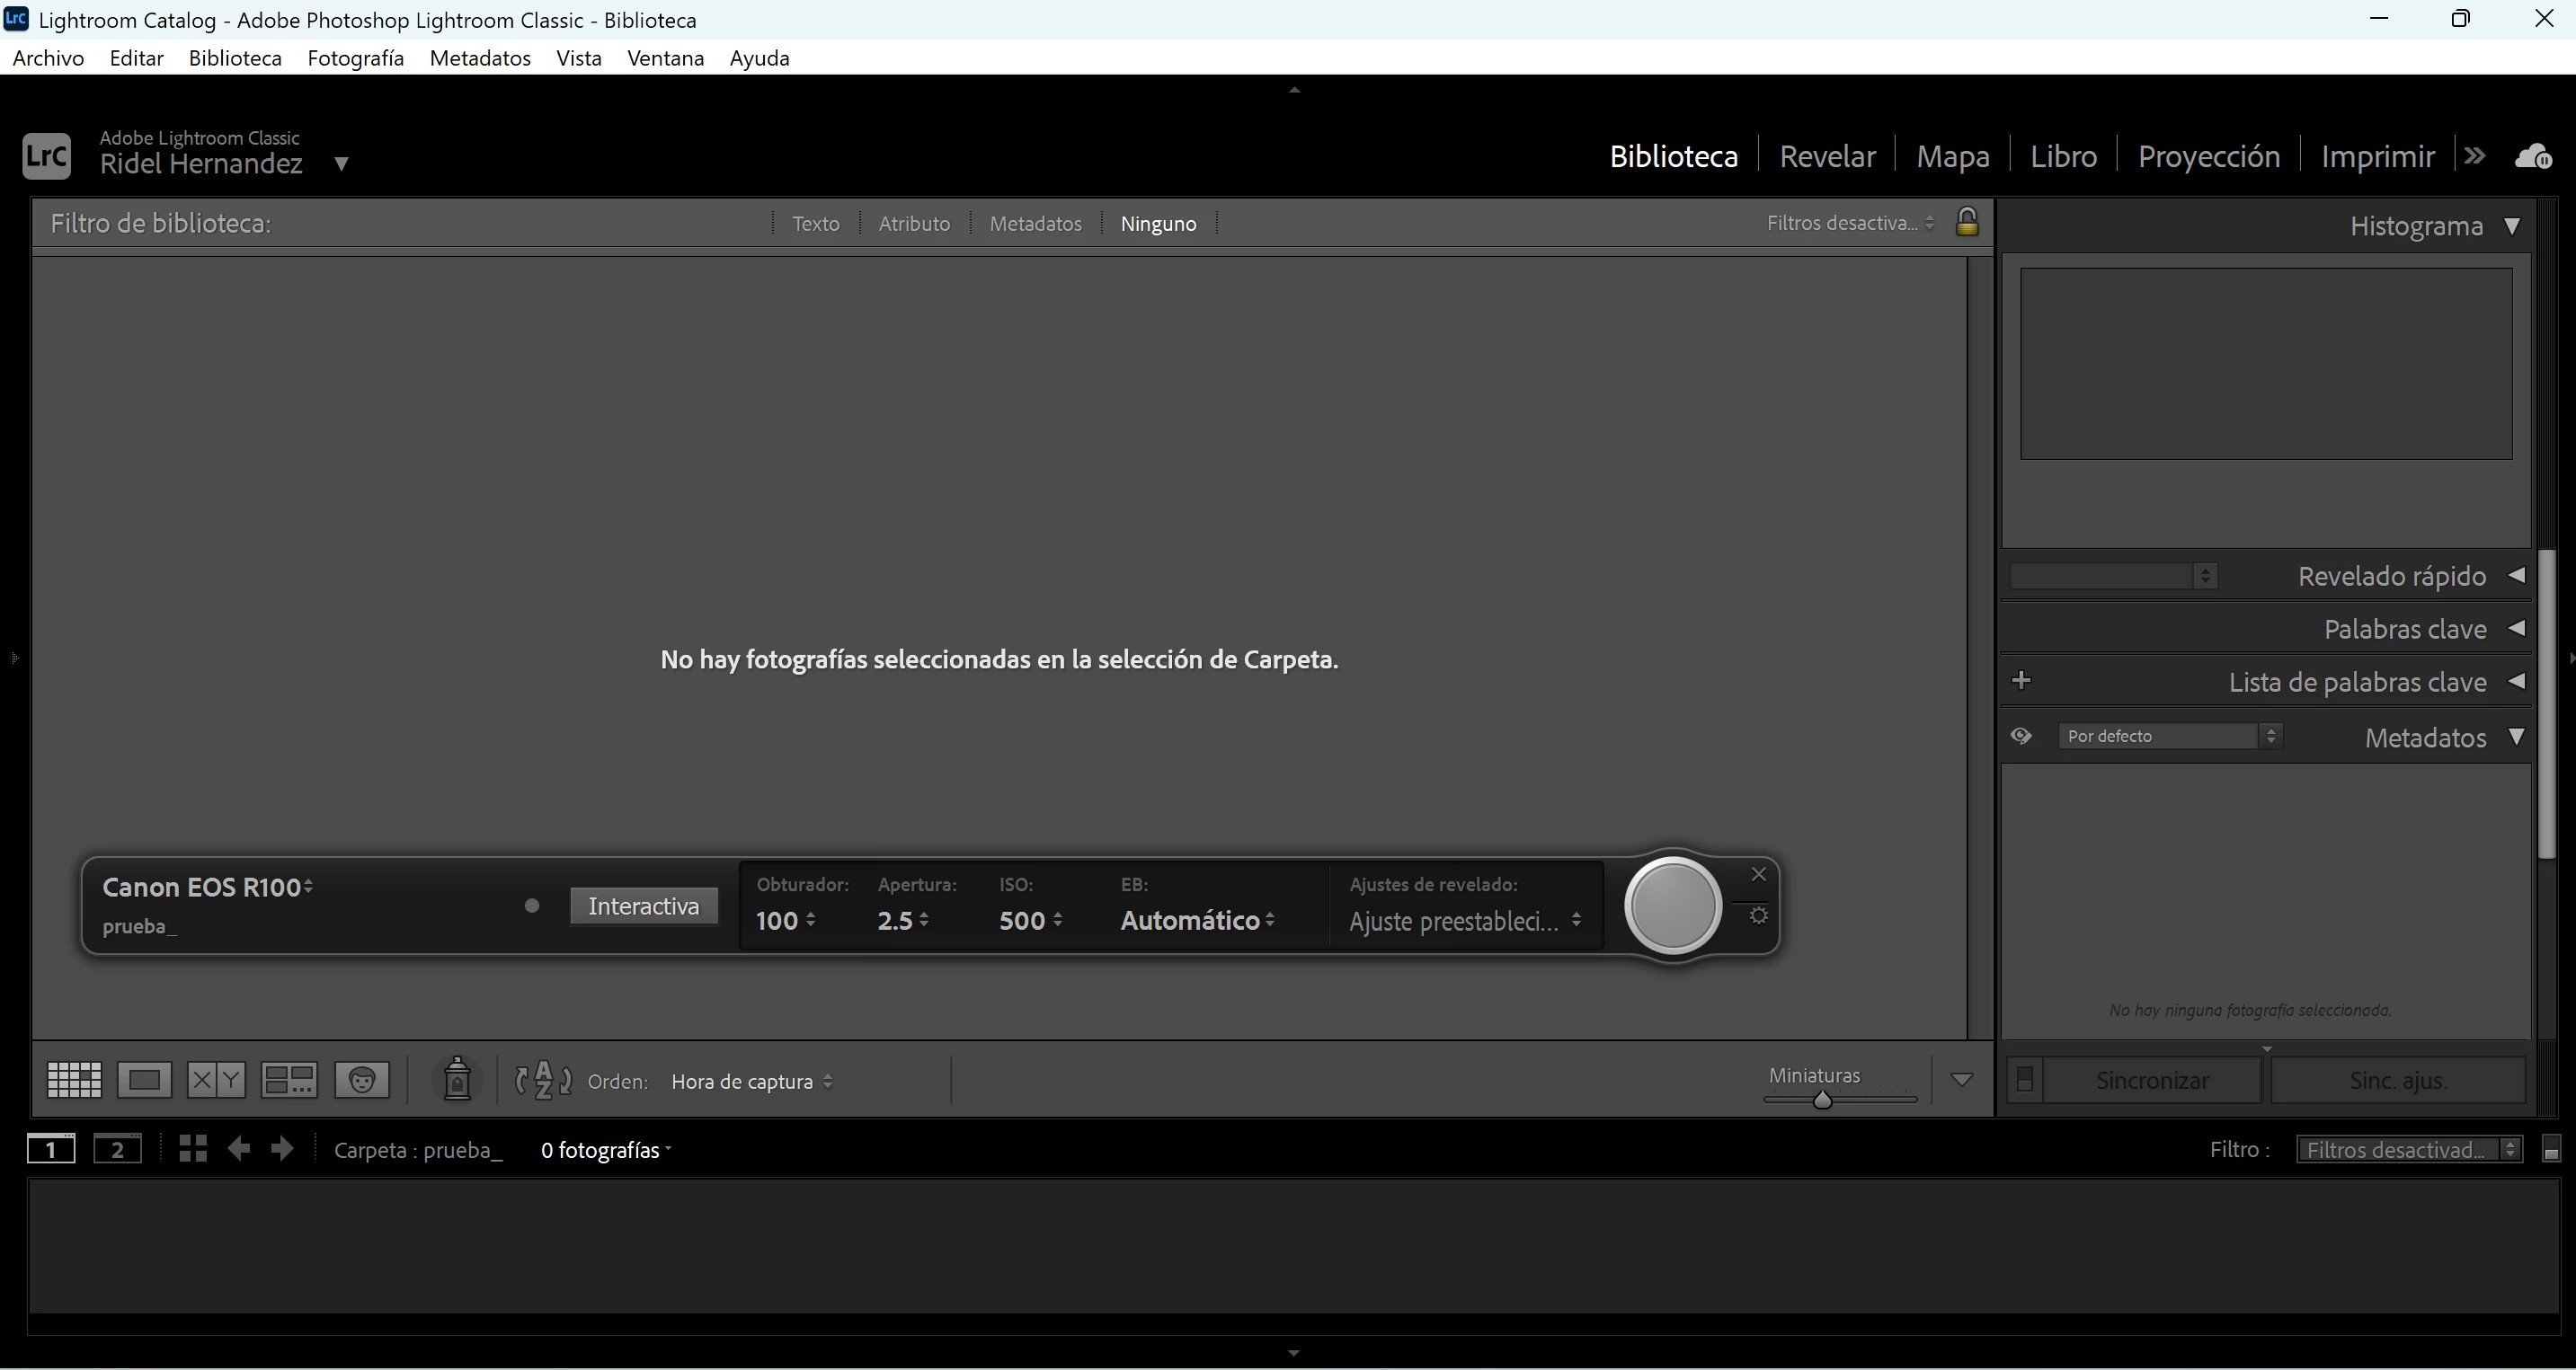Activate survey view icon
The width and height of the screenshot is (2576, 1370).
pos(289,1080)
